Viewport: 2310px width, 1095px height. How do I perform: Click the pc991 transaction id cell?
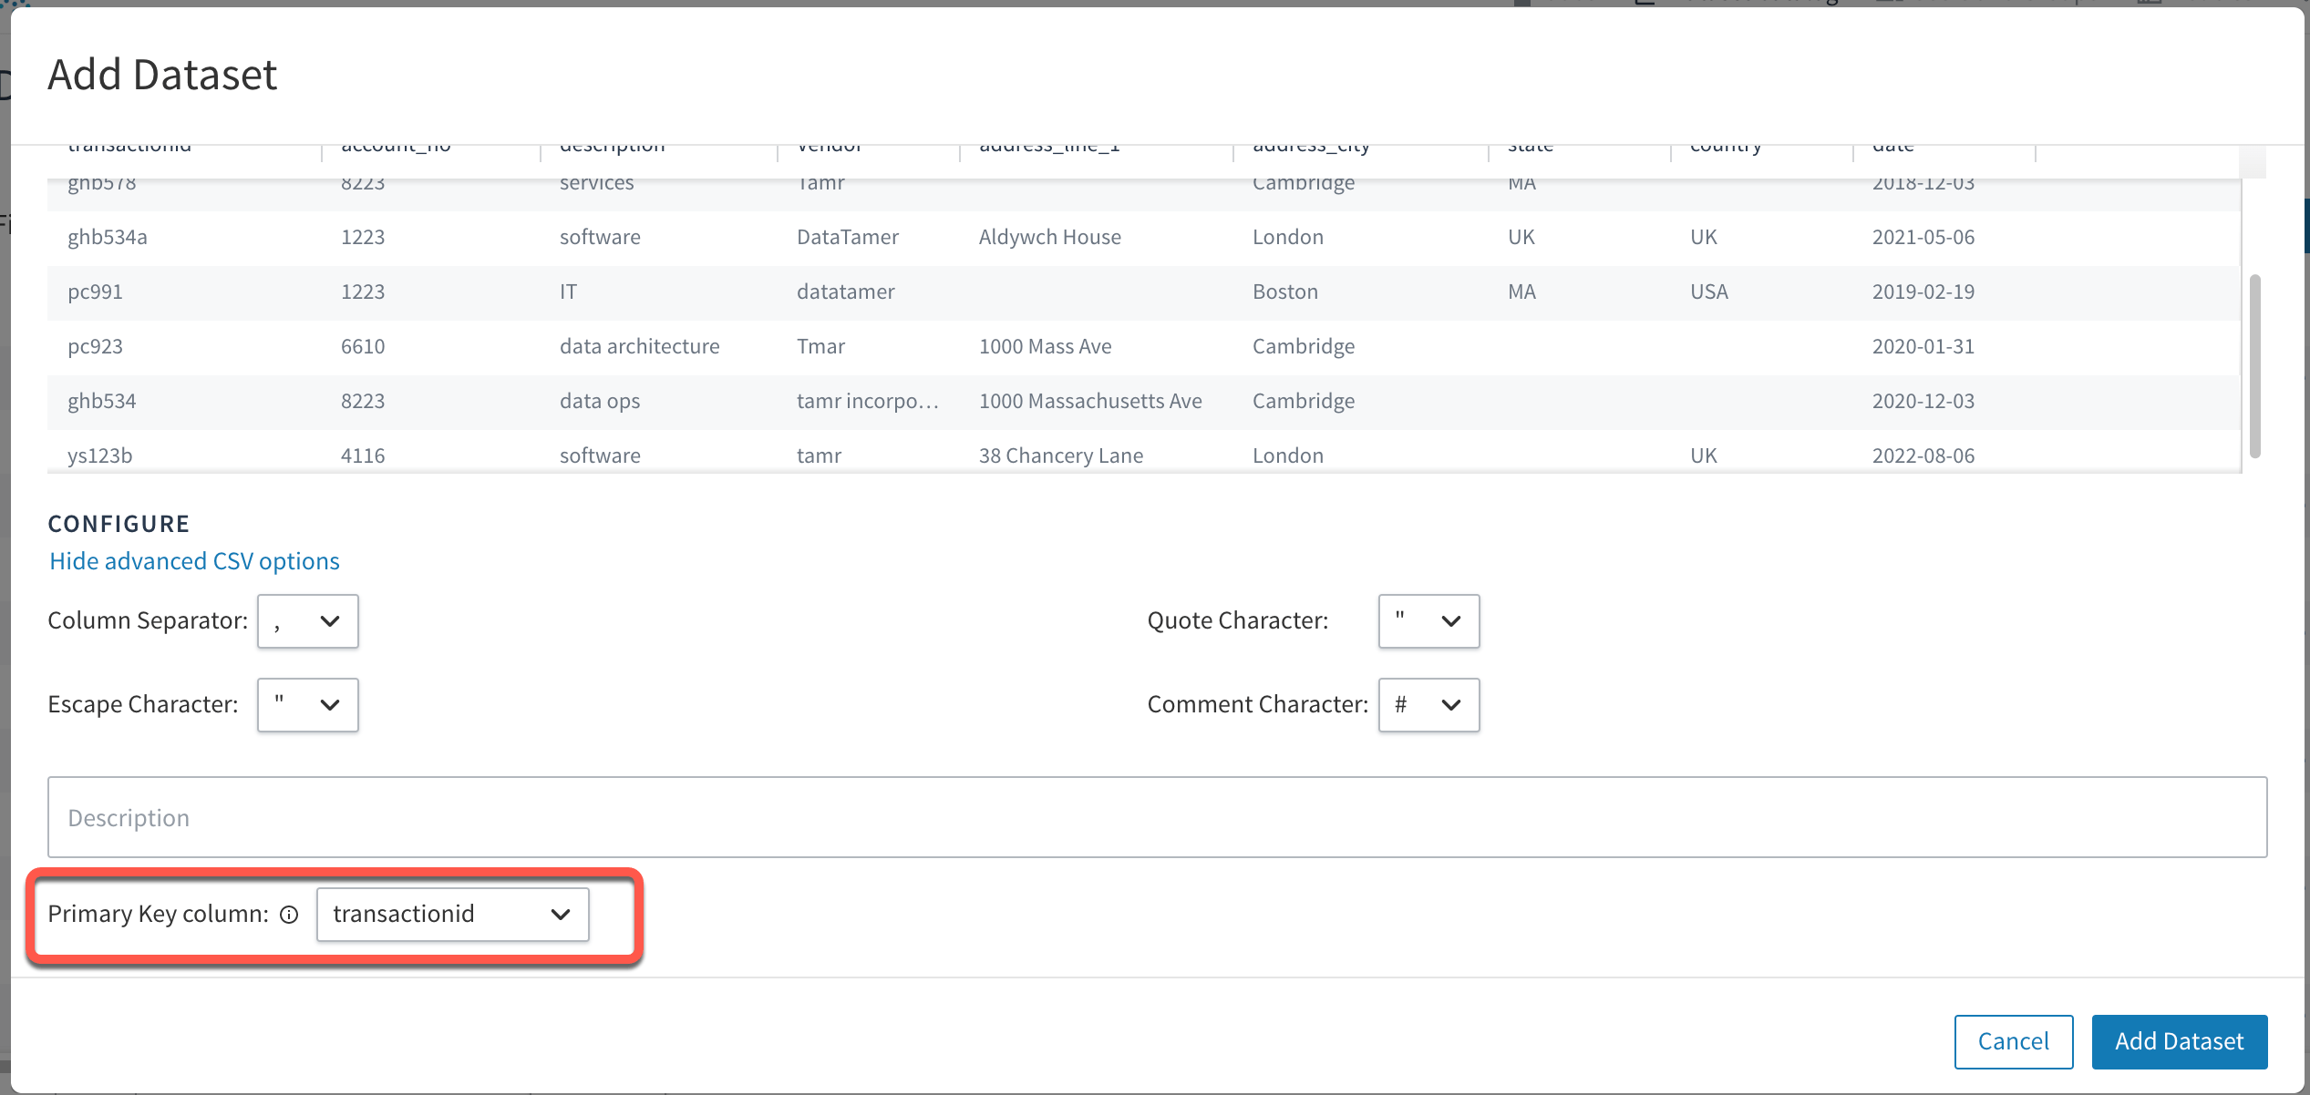(95, 292)
